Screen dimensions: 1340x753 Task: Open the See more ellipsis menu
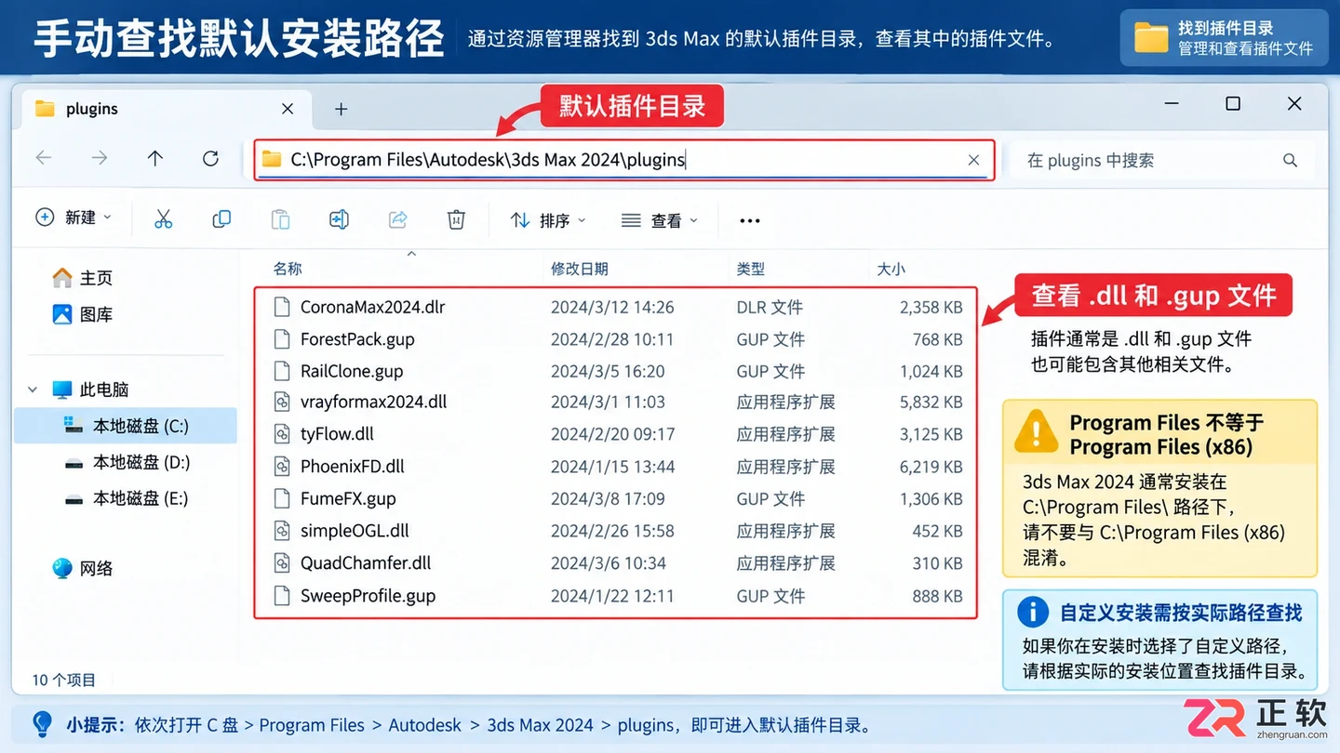point(749,220)
